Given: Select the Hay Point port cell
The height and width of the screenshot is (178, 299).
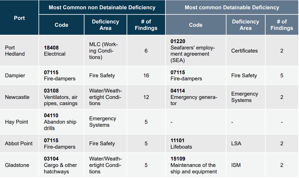Looking at the screenshot, I should 19,122.
